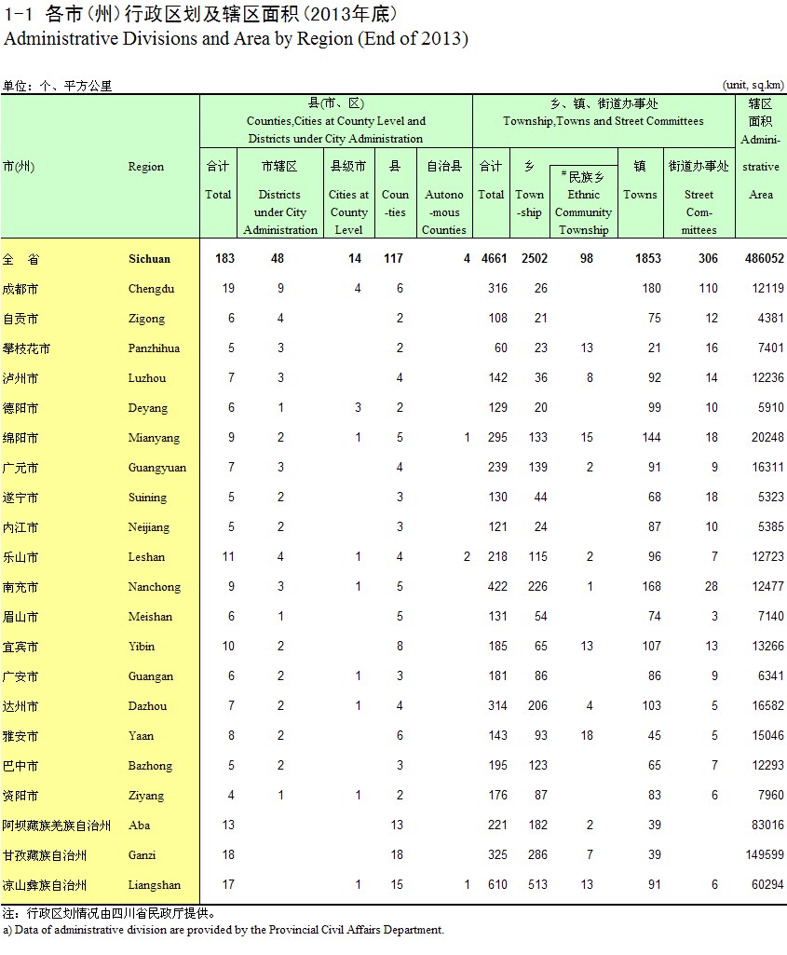787x955 pixels.
Task: Click footnote about Provincial Civil Affairs Department
Action: (224, 930)
